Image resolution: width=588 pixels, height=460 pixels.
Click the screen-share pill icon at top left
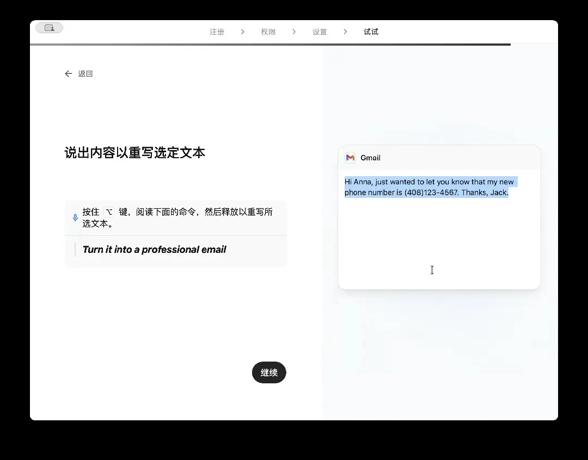[48, 27]
